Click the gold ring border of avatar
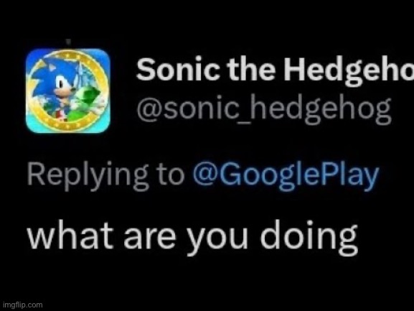Image resolution: width=414 pixels, height=311 pixels. pos(68,90)
